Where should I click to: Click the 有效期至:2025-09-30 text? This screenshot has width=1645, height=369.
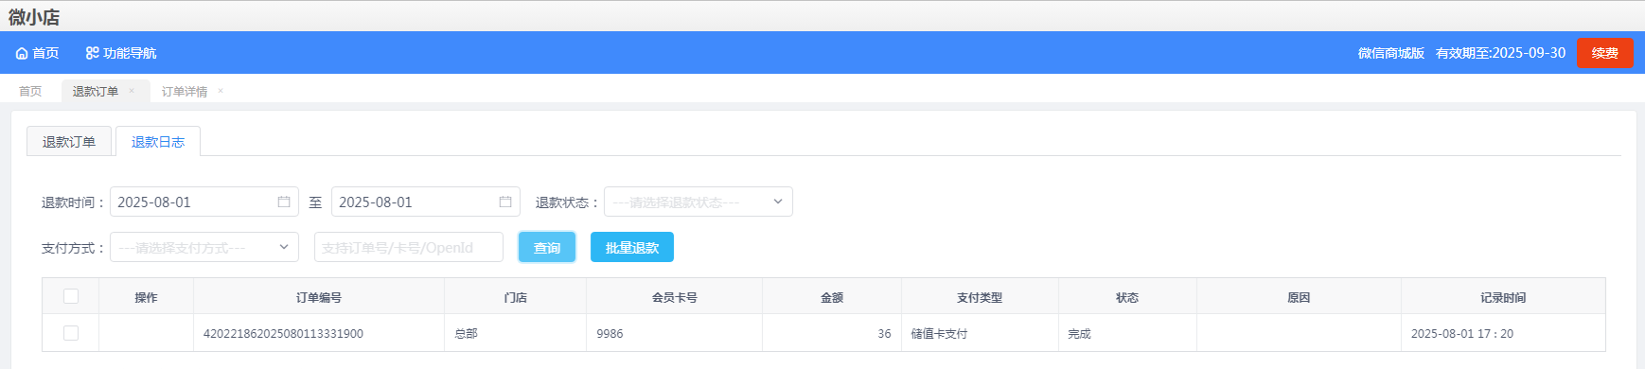pos(1500,53)
